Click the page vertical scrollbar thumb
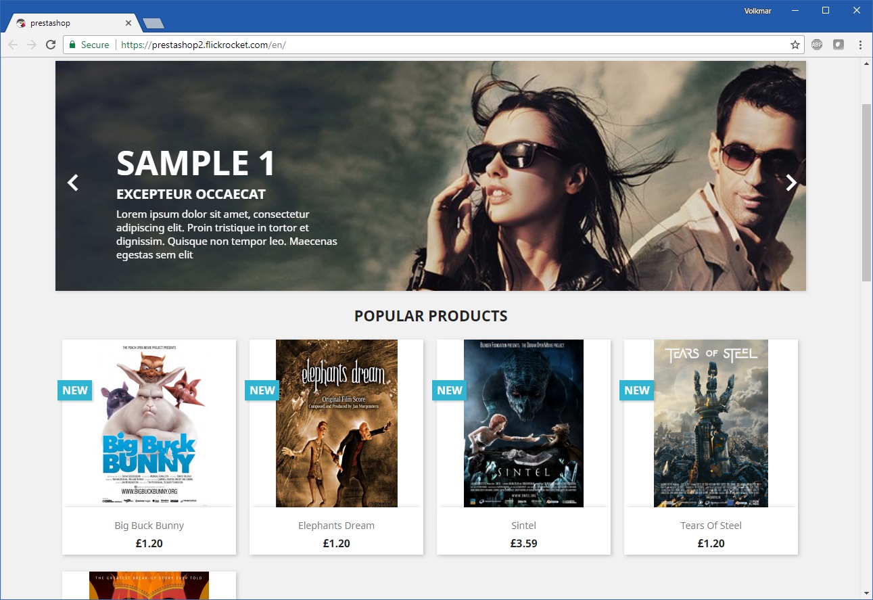Image resolution: width=873 pixels, height=600 pixels. coord(866,193)
